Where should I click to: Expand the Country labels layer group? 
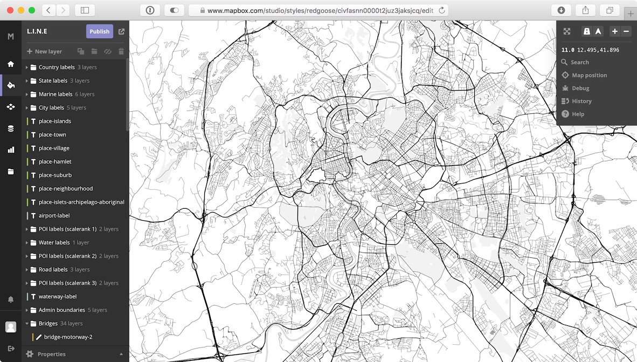[x=27, y=67]
